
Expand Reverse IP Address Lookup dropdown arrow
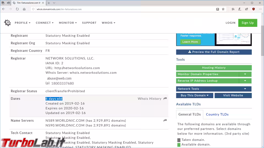pos(245,81)
